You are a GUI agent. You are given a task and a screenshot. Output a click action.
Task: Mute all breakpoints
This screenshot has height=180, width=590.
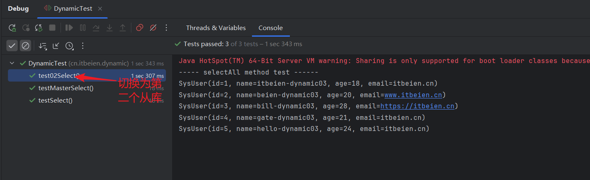point(153,28)
